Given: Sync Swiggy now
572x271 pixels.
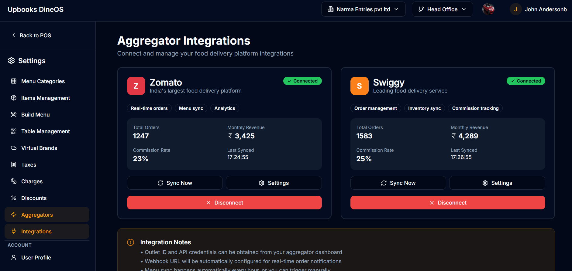Looking at the screenshot, I should tap(398, 183).
